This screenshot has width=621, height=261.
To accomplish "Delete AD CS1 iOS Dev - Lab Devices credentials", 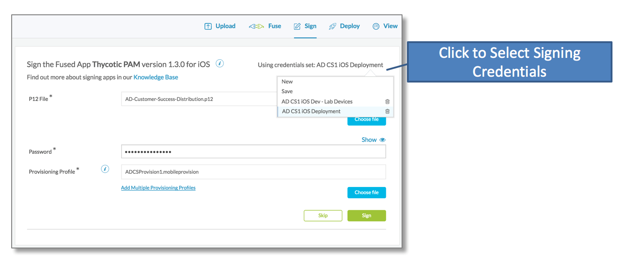I will tap(387, 102).
